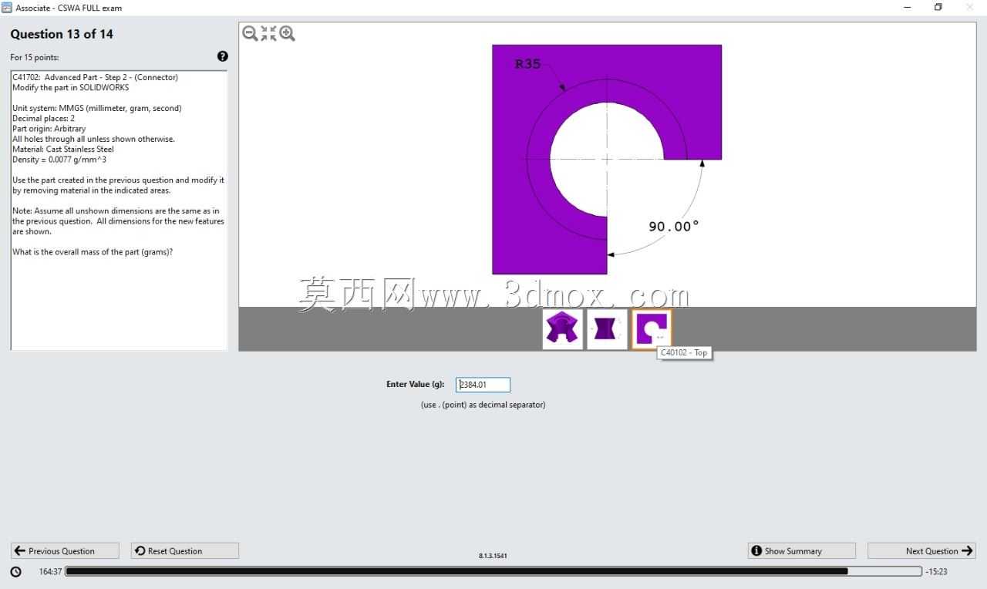Click the Material: Cast Stainless Steel line
987x589 pixels.
(63, 149)
